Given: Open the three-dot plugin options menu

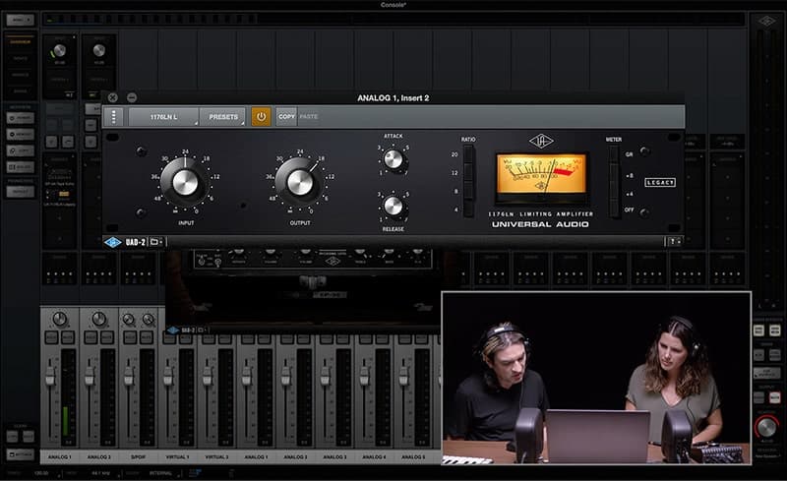Looking at the screenshot, I should point(114,116).
